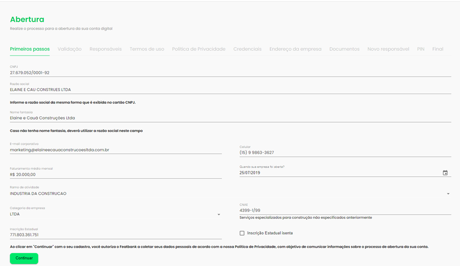Click into the Razão social field
The image size is (460, 266).
tap(231, 89)
